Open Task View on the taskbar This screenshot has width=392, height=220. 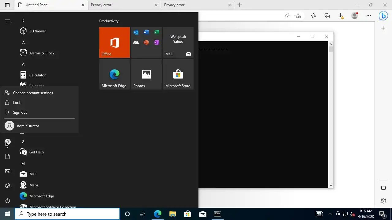coord(142,214)
